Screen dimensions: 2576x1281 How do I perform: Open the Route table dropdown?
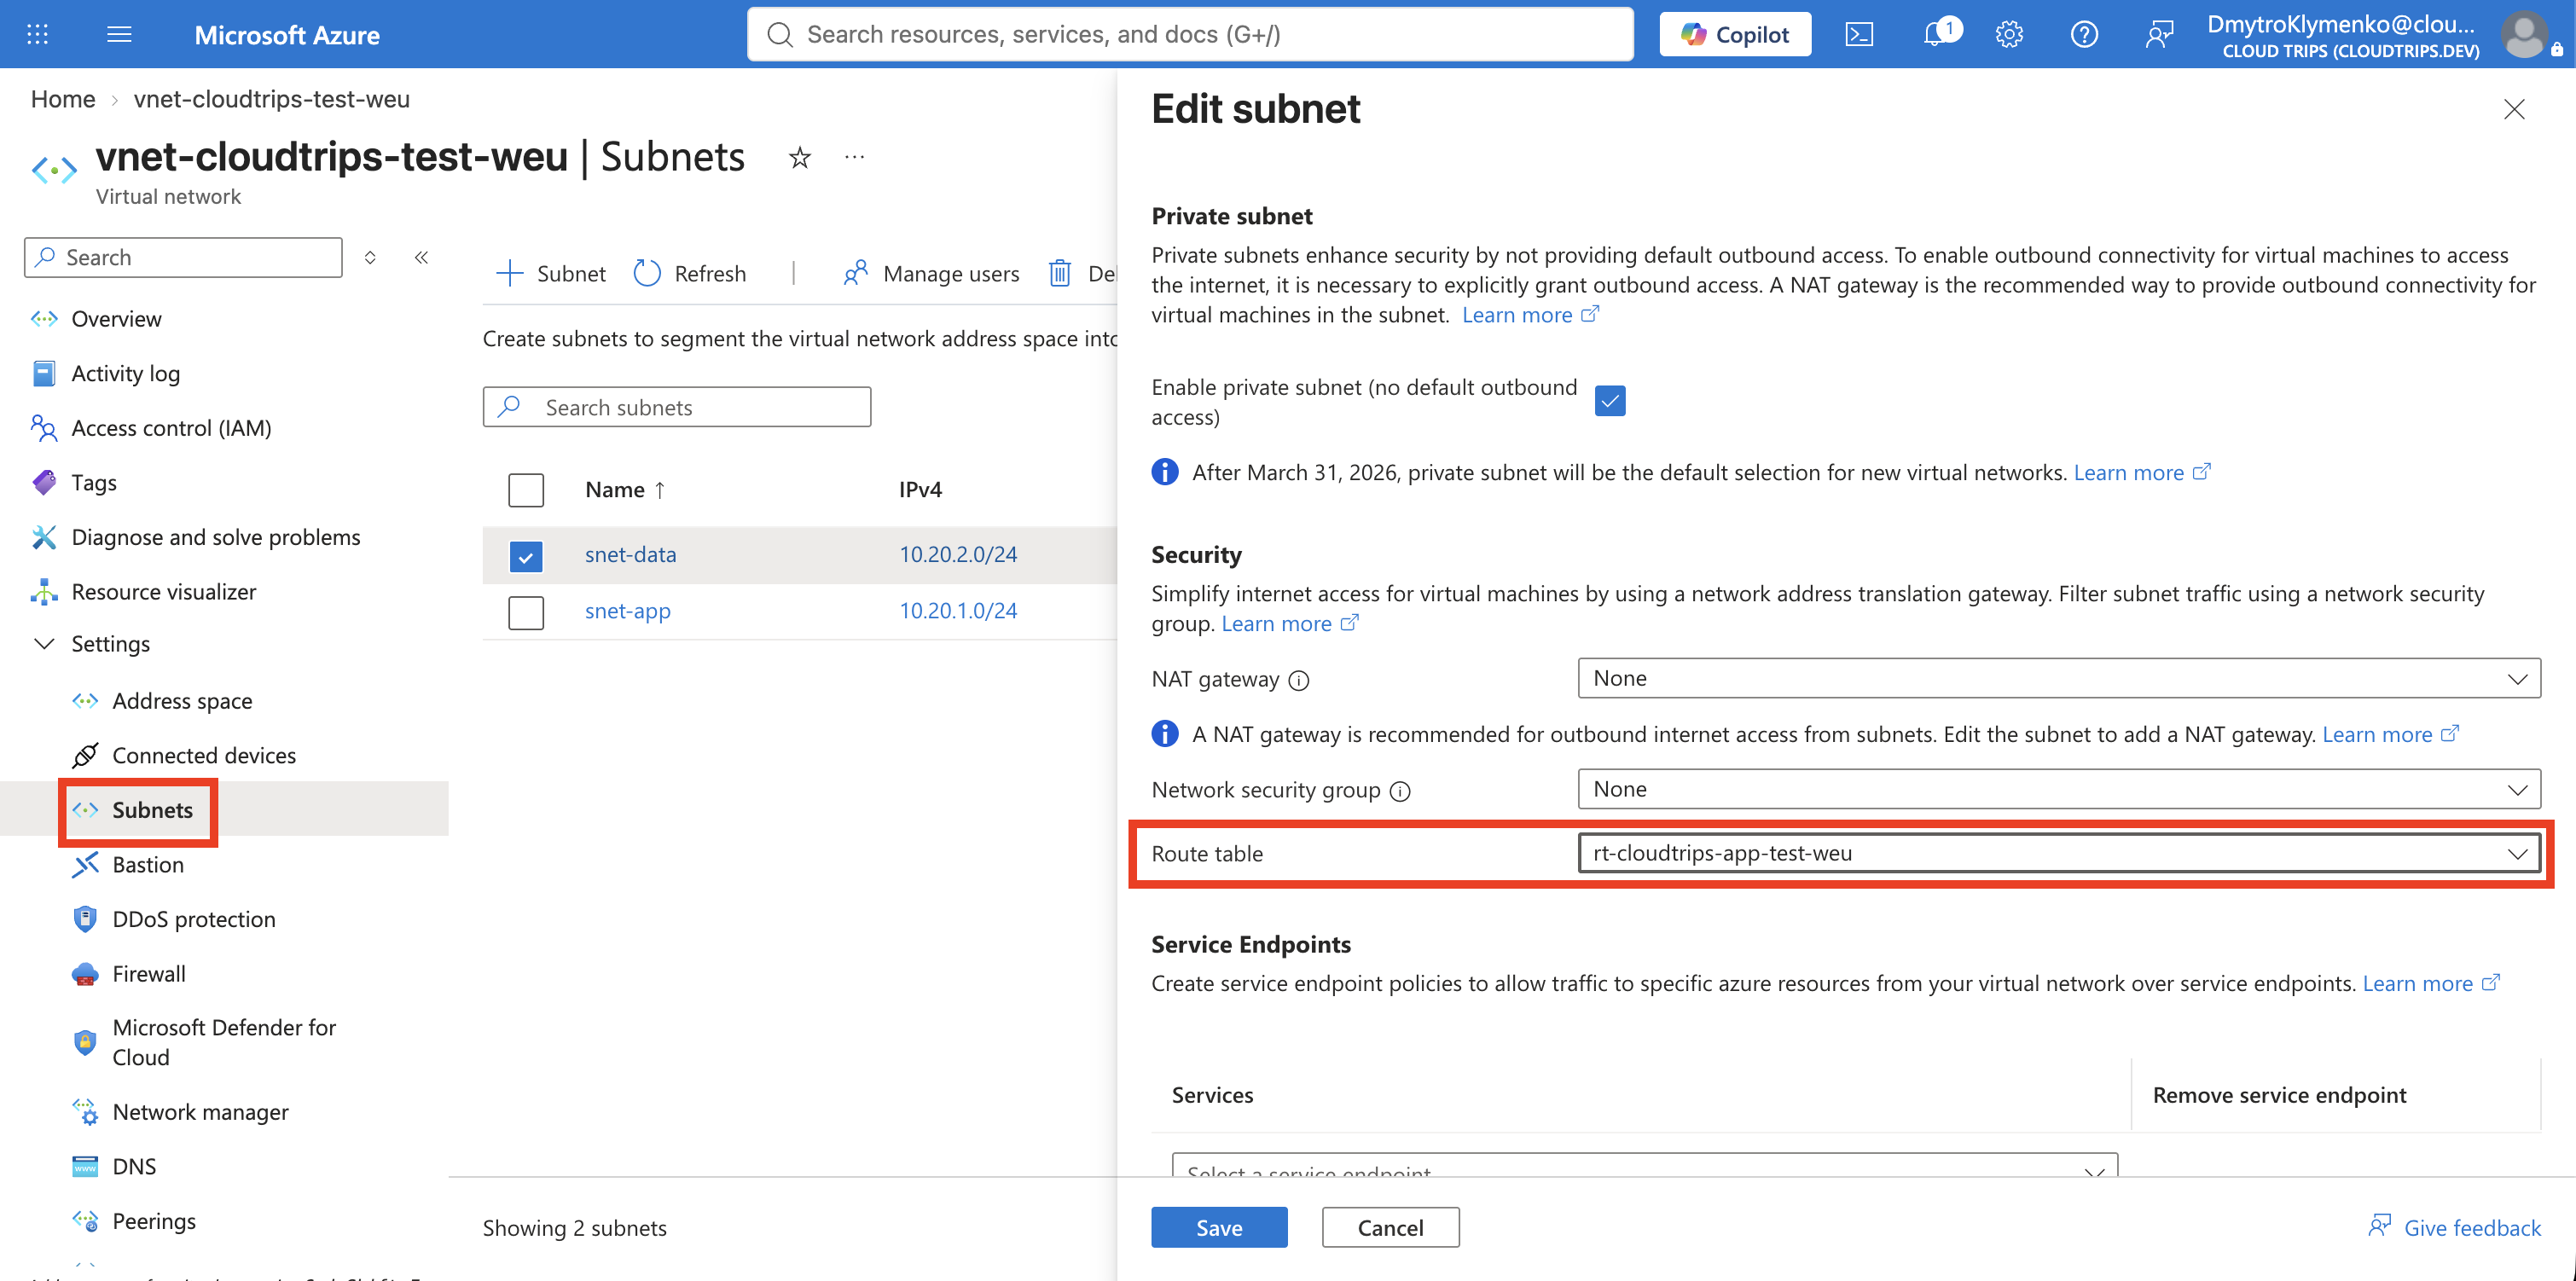pyautogui.click(x=2059, y=853)
